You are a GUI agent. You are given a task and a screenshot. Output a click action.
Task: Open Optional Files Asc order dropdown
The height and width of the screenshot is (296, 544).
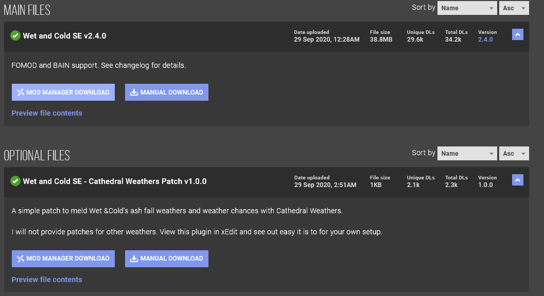click(514, 153)
